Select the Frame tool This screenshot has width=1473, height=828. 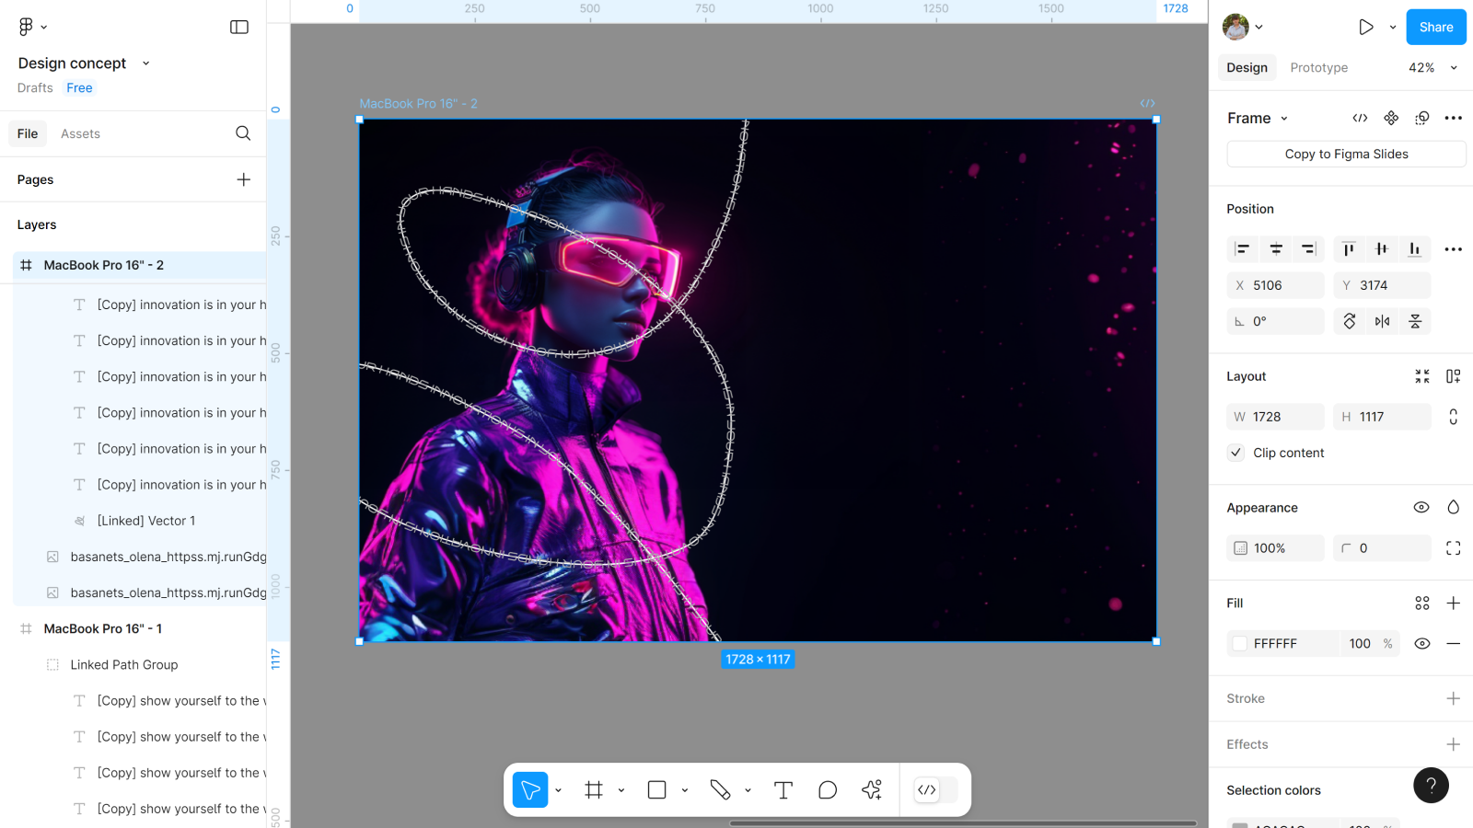pos(594,790)
